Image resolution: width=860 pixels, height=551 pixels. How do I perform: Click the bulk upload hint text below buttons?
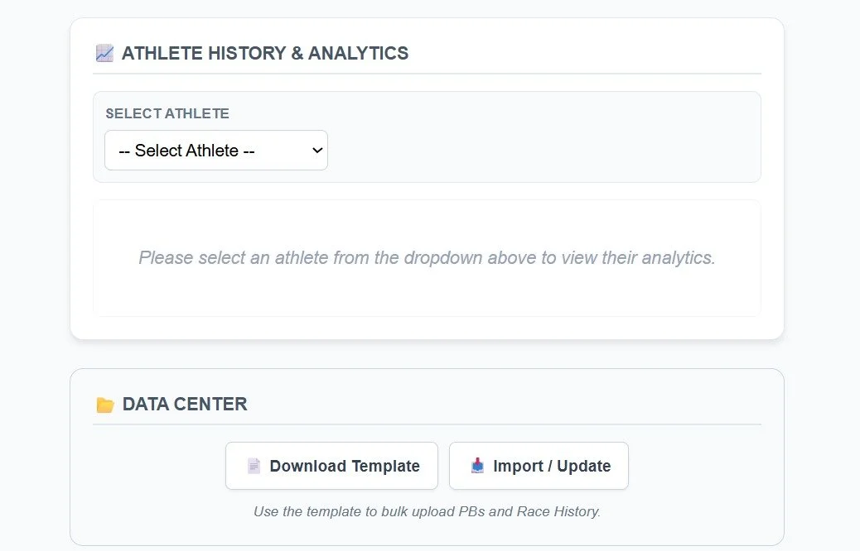(x=427, y=511)
